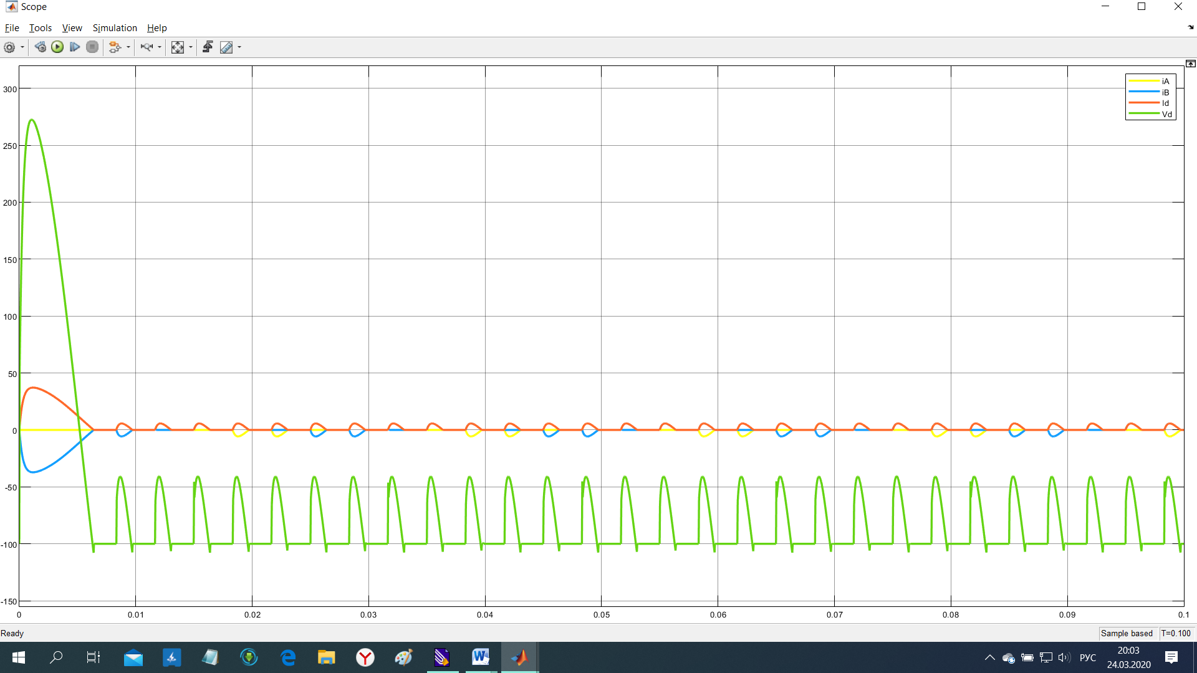Expand the scale axes dropdown arrow
The width and height of the screenshot is (1197, 673).
(191, 47)
